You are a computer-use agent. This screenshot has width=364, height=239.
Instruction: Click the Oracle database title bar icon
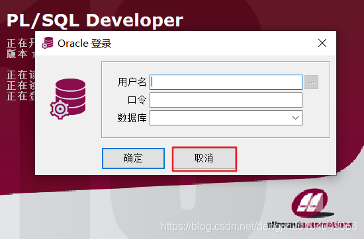point(48,43)
